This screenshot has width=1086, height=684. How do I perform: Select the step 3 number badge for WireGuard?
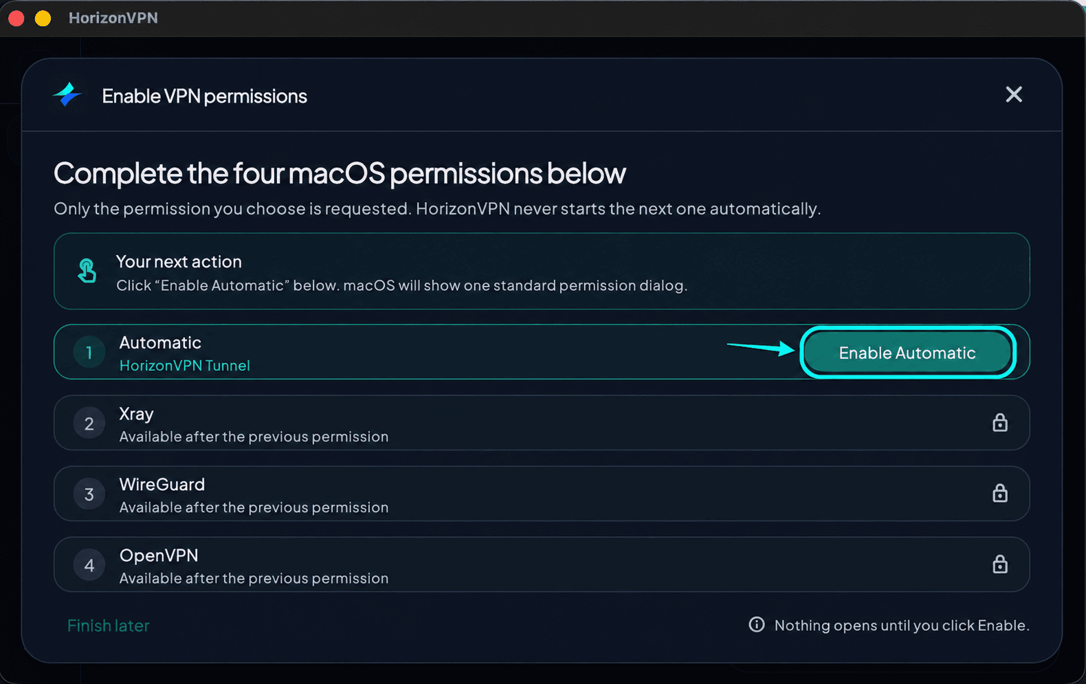click(x=89, y=494)
